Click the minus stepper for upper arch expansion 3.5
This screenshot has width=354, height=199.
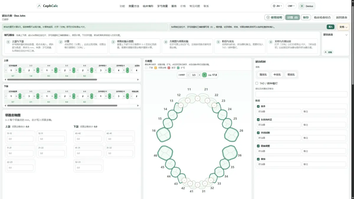coord(188,75)
